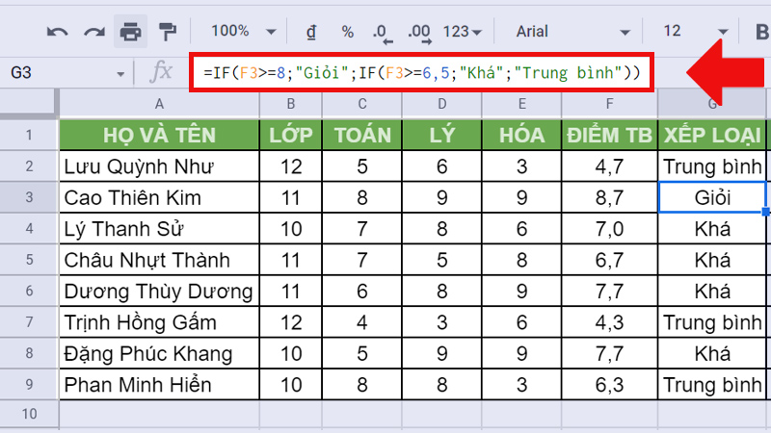
Task: Decrease decimal places in the toolbar
Action: [383, 33]
